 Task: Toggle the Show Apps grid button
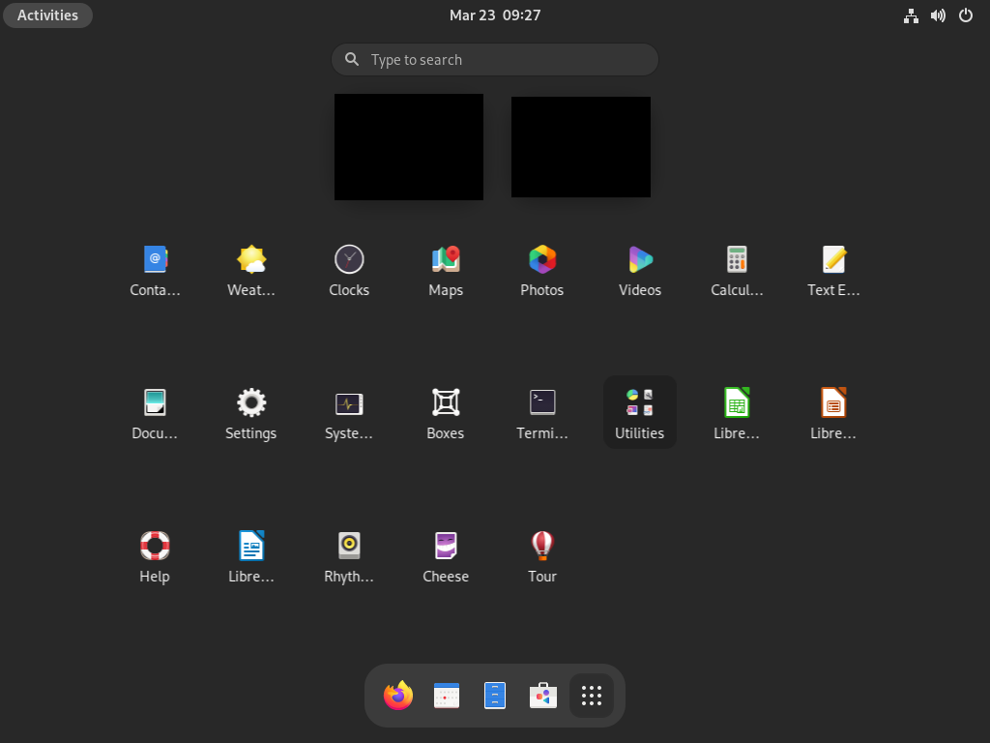[x=592, y=696]
